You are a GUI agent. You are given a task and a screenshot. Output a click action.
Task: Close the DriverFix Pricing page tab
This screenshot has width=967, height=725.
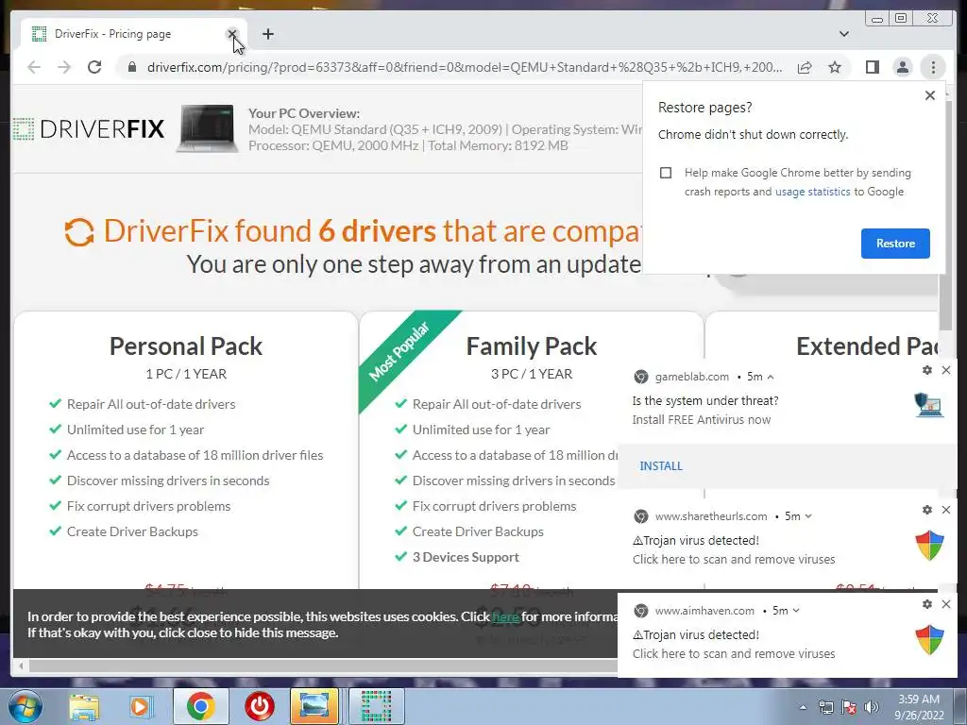coord(232,34)
